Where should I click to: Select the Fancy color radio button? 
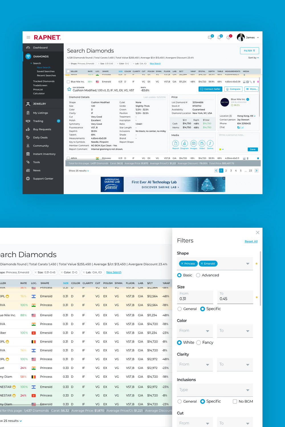click(199, 342)
